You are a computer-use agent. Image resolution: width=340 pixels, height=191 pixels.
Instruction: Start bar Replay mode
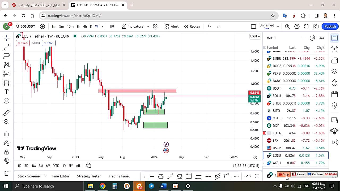[192, 26]
